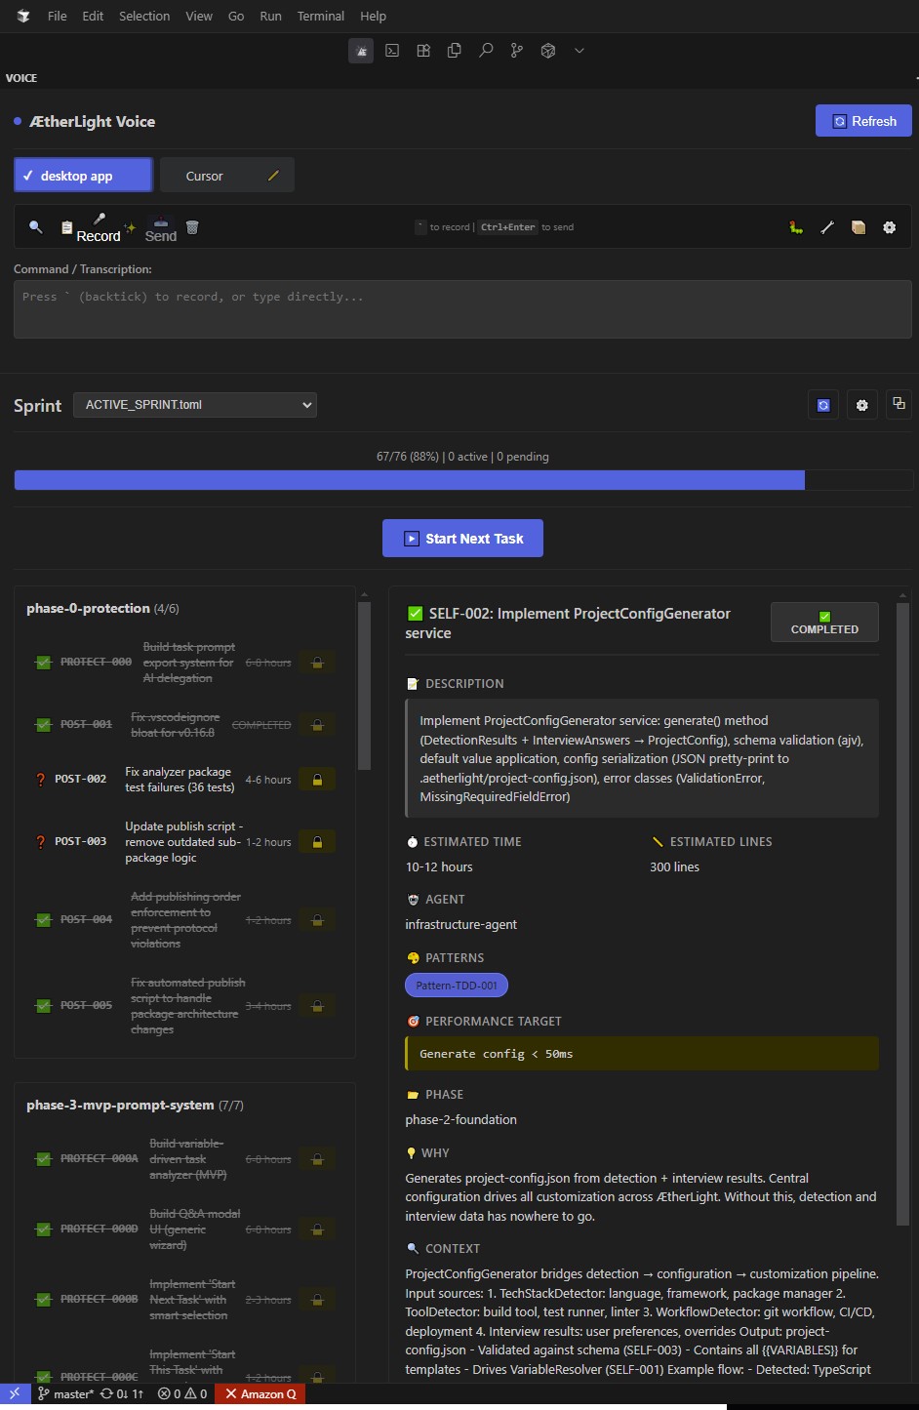Screen dimensions: 919x1410
Task: Click the Amazon Q item in the status bar
Action: pyautogui.click(x=259, y=1393)
